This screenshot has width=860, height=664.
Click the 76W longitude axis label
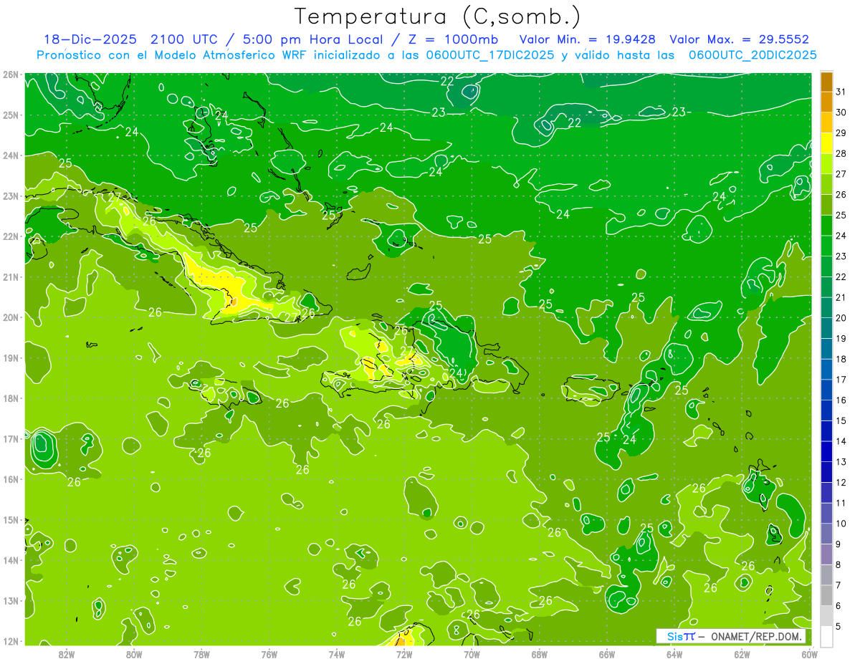click(x=269, y=654)
